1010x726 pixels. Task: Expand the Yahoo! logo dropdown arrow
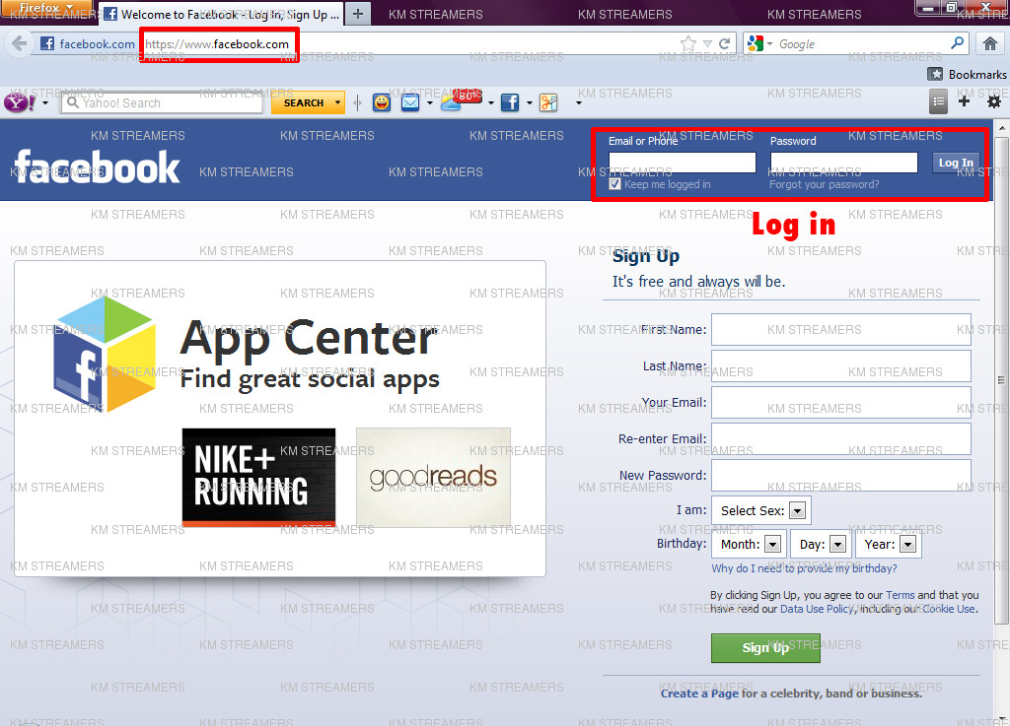[45, 102]
